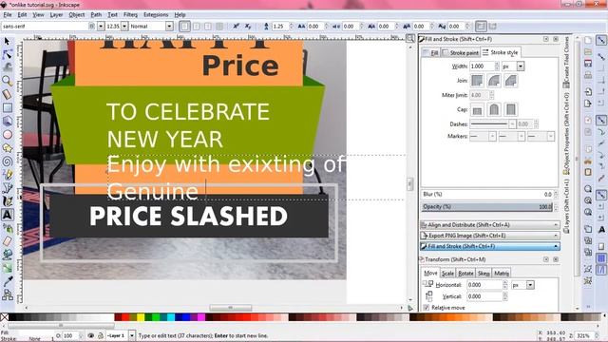Open the Extensions menu
Image resolution: width=608 pixels, height=342 pixels.
coord(156,14)
